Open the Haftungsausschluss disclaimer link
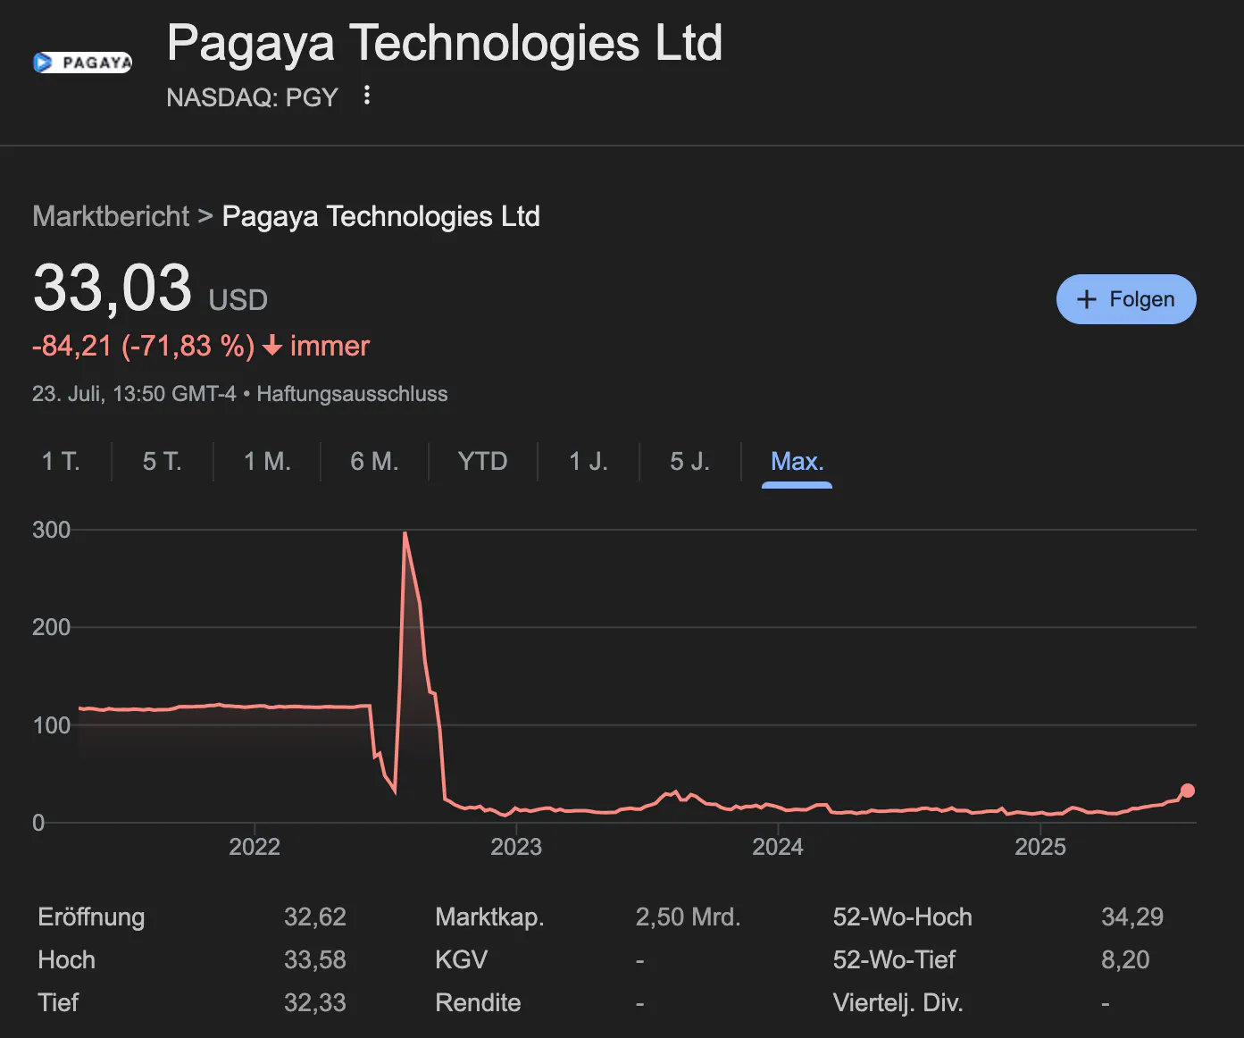This screenshot has width=1244, height=1038. point(352,394)
